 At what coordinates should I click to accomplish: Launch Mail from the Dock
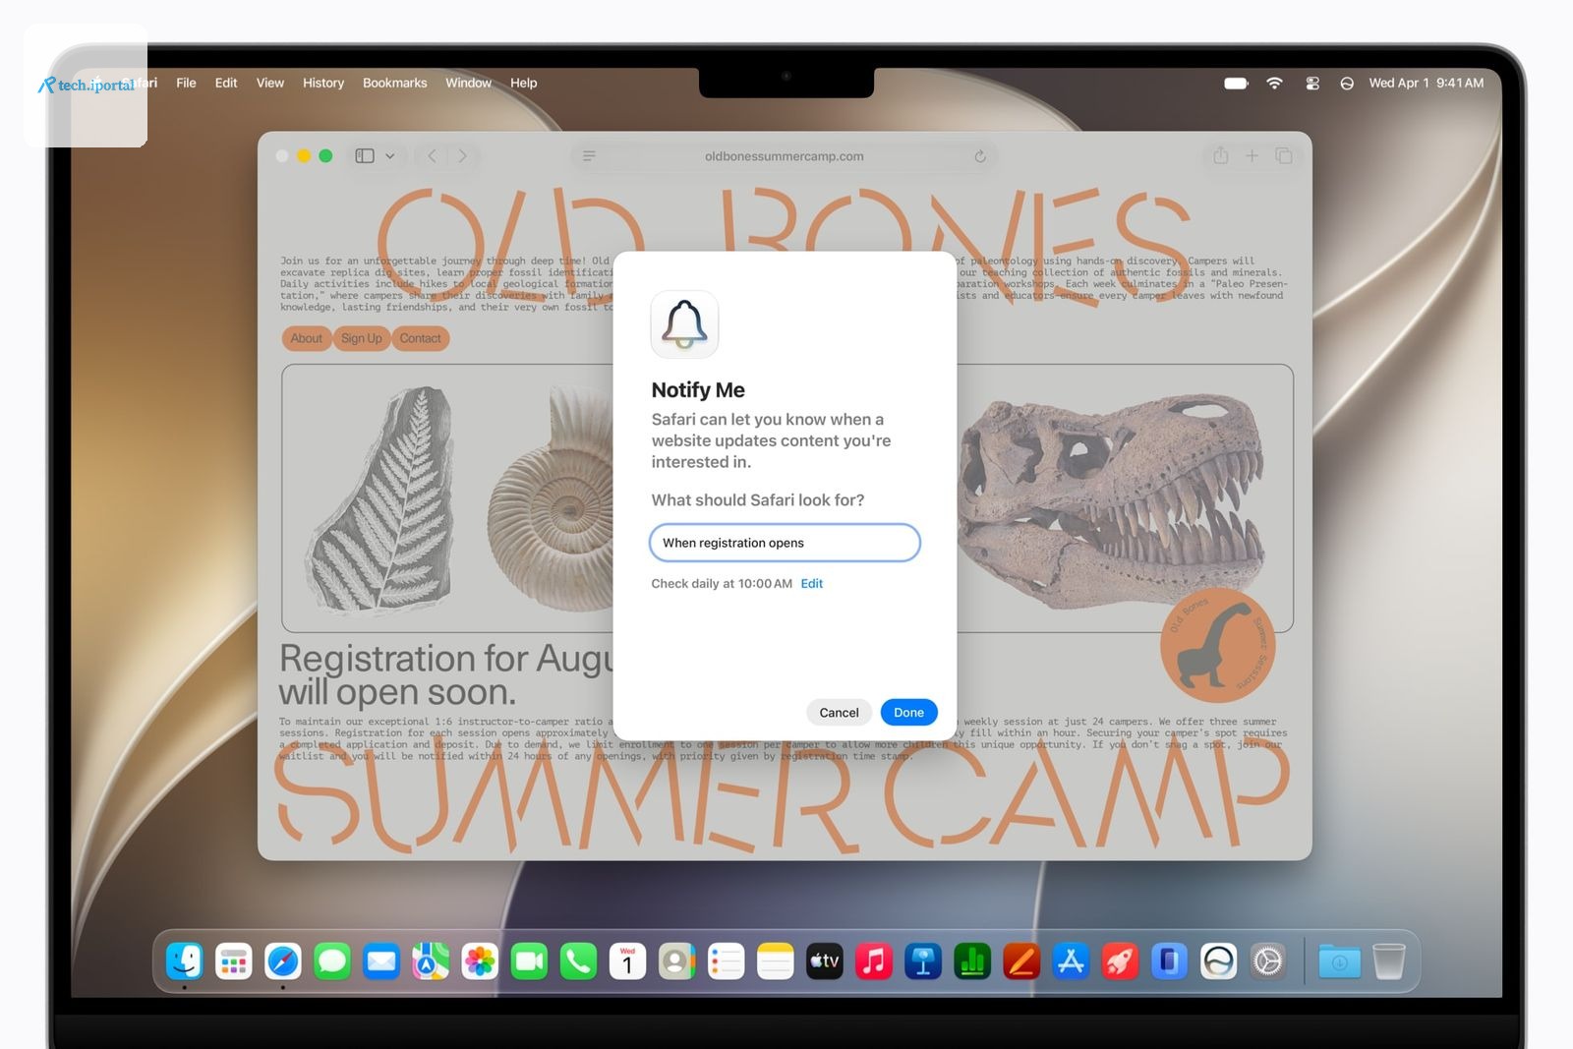(x=381, y=961)
